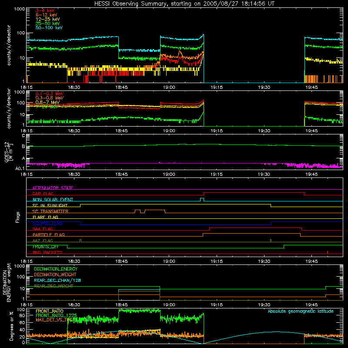This screenshot has height=348, width=348.
Task: Click the first AAZ_FLAG spike near 18:32
Action: point(80,241)
